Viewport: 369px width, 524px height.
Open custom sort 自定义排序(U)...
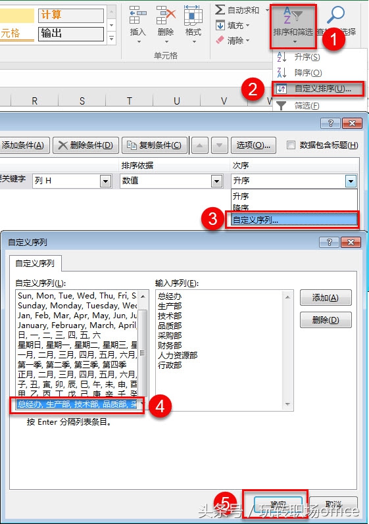318,89
